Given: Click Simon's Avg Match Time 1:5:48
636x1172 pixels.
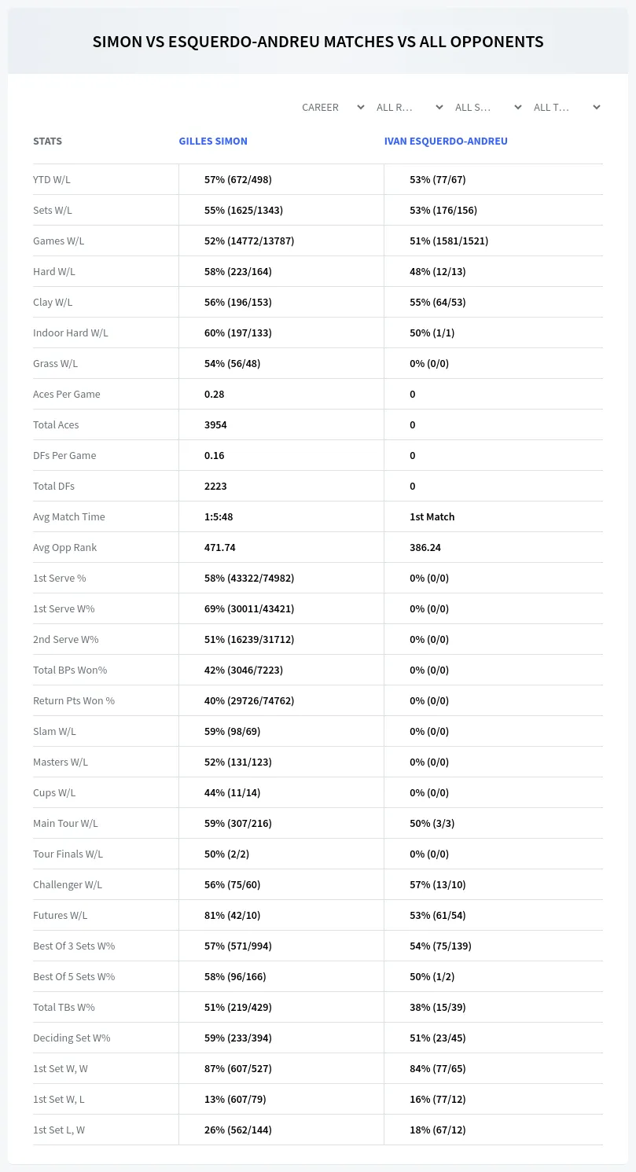Looking at the screenshot, I should [219, 516].
